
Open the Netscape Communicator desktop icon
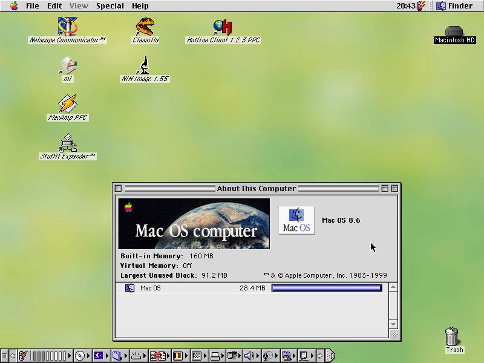coord(68,27)
